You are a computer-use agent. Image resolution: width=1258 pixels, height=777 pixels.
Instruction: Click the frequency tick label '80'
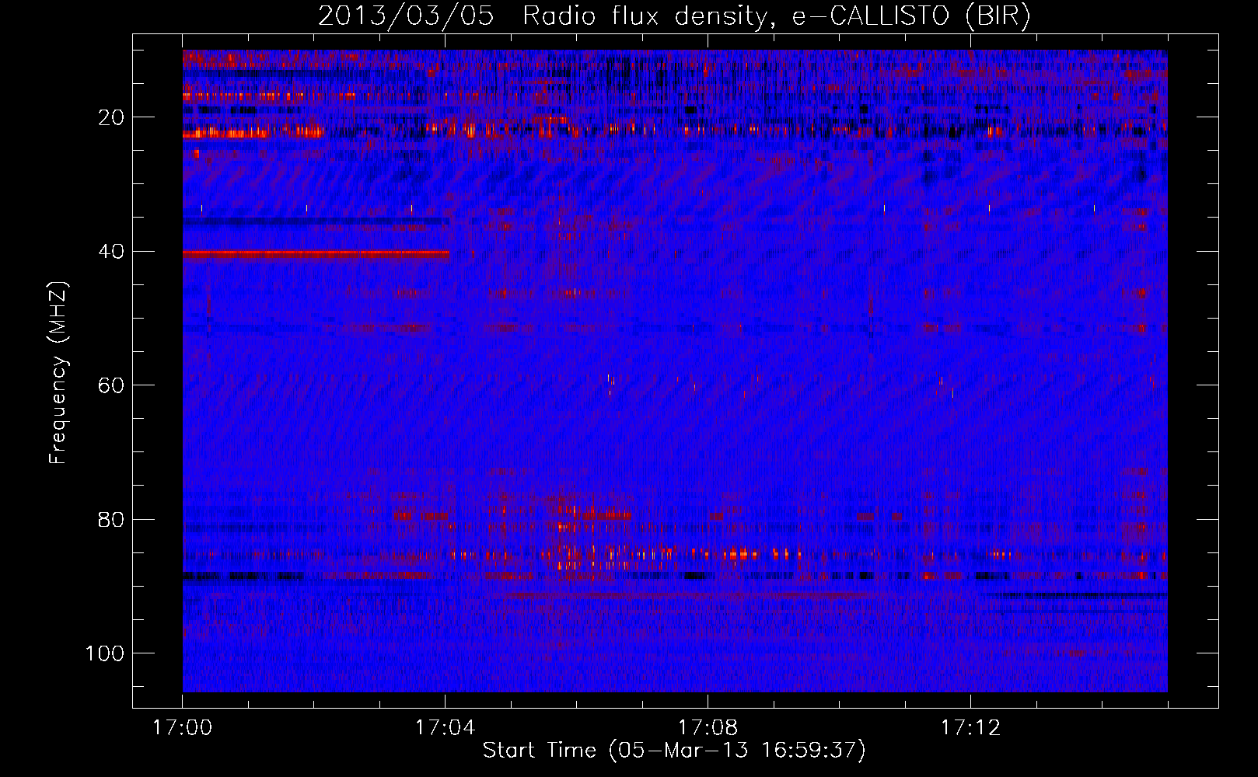(112, 519)
